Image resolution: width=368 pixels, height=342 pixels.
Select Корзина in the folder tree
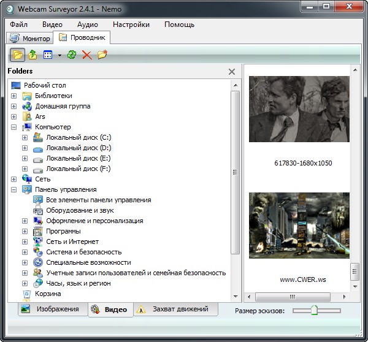point(48,294)
